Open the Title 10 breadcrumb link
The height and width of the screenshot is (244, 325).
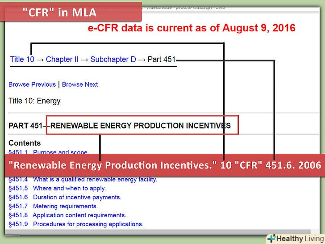tap(22, 59)
